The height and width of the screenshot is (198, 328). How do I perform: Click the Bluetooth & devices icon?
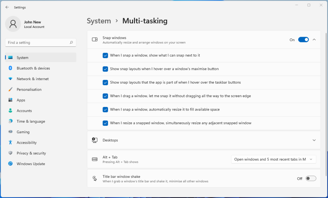tap(11, 68)
